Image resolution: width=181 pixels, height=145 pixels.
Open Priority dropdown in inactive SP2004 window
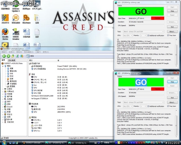coord(143,35)
